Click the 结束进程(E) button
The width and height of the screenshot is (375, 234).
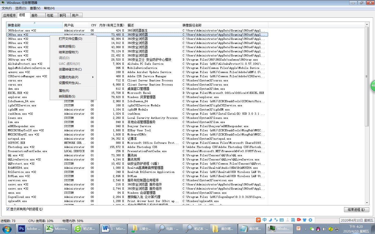pos(356,210)
